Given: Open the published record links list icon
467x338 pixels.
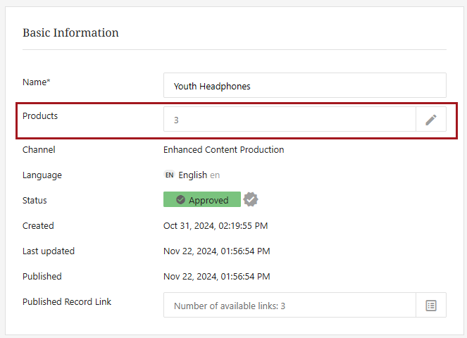Looking at the screenshot, I should coord(431,306).
